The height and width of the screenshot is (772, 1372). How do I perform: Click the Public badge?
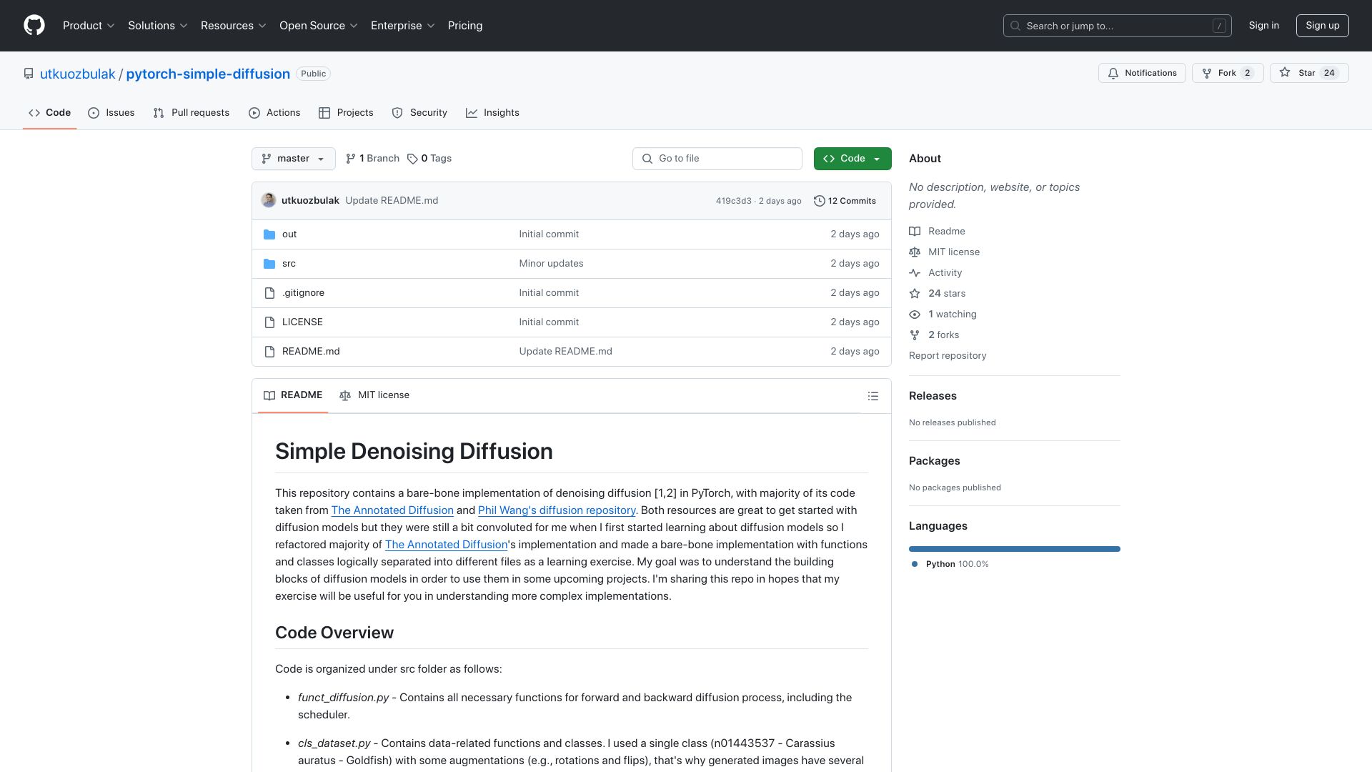click(x=314, y=74)
